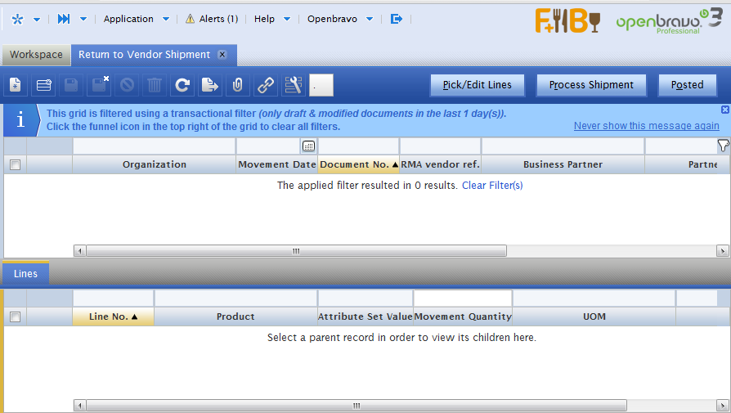731x413 pixels.
Task: Click the blank white toolbar button
Action: click(321, 85)
